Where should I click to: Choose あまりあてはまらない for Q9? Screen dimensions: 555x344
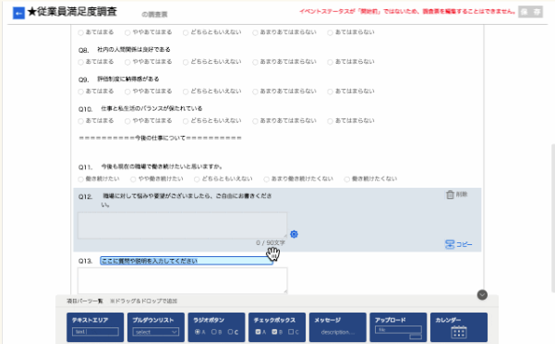pyautogui.click(x=255, y=92)
